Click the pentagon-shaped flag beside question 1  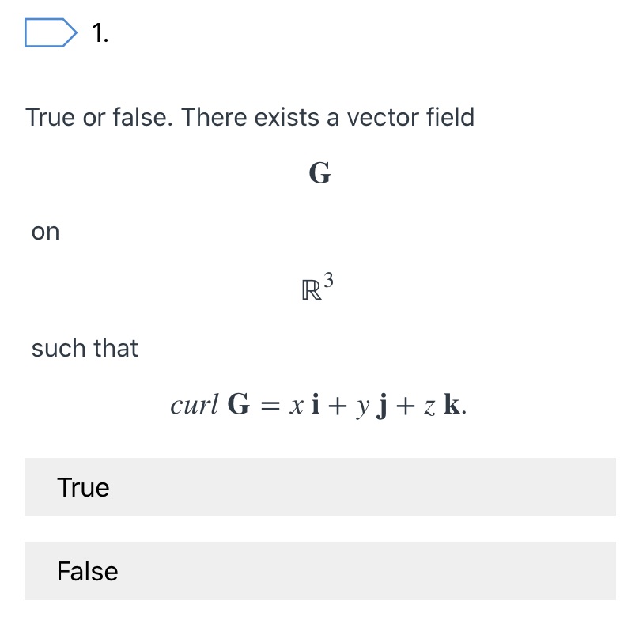[x=49, y=32]
